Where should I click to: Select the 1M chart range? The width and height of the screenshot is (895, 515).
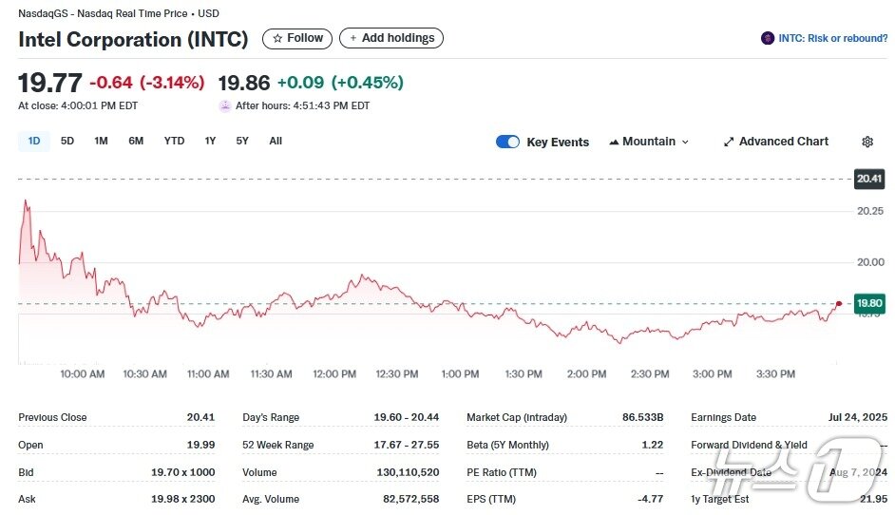click(x=101, y=142)
